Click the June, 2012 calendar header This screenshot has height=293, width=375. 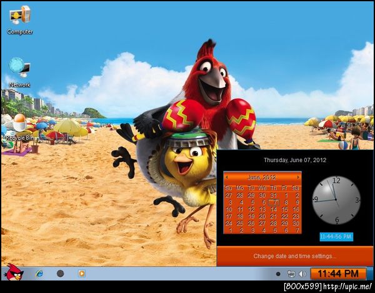tap(262, 178)
